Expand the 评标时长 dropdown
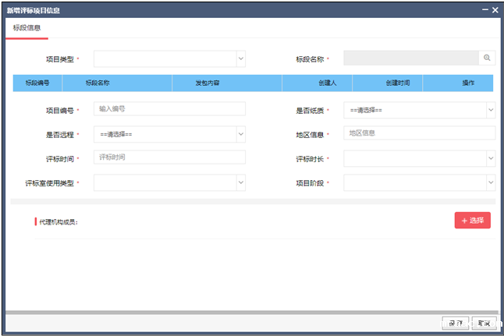504x336 pixels. [x=419, y=158]
